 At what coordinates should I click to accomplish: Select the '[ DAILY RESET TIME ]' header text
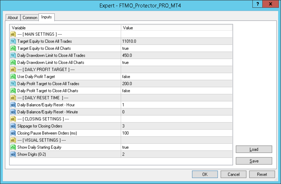pyautogui.click(x=43, y=98)
